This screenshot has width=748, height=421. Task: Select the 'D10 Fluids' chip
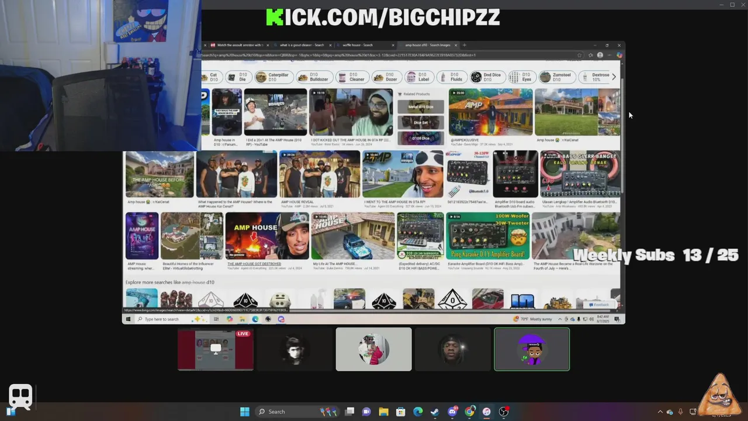click(x=451, y=77)
